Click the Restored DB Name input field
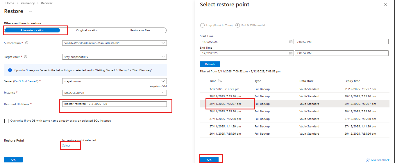Viewport: 395px width, 163px height. point(115,104)
